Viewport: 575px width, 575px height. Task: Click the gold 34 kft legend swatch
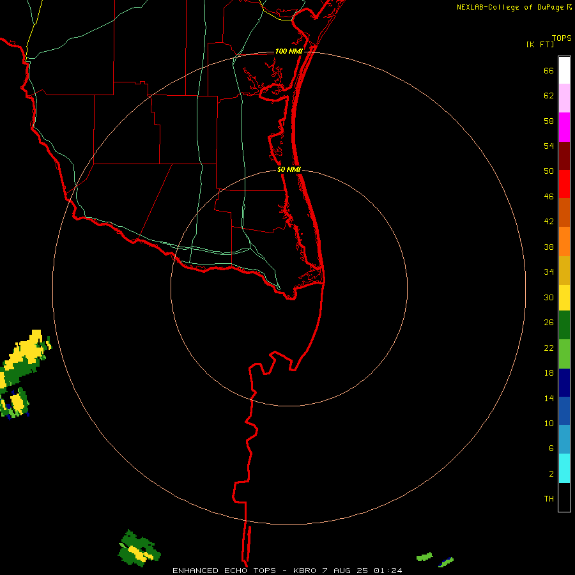pyautogui.click(x=564, y=270)
